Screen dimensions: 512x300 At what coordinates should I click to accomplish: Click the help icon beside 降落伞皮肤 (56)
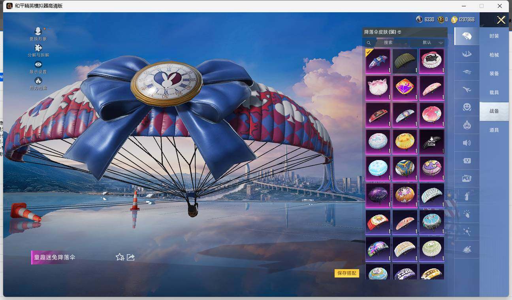point(399,32)
